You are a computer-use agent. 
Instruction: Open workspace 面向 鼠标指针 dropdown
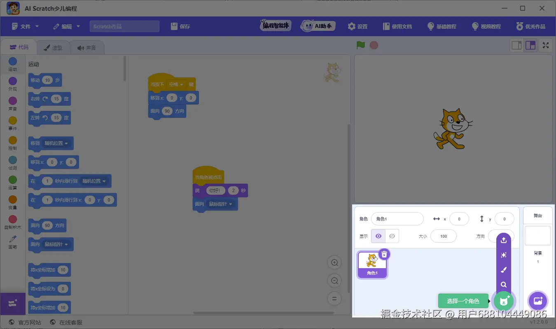click(x=220, y=204)
